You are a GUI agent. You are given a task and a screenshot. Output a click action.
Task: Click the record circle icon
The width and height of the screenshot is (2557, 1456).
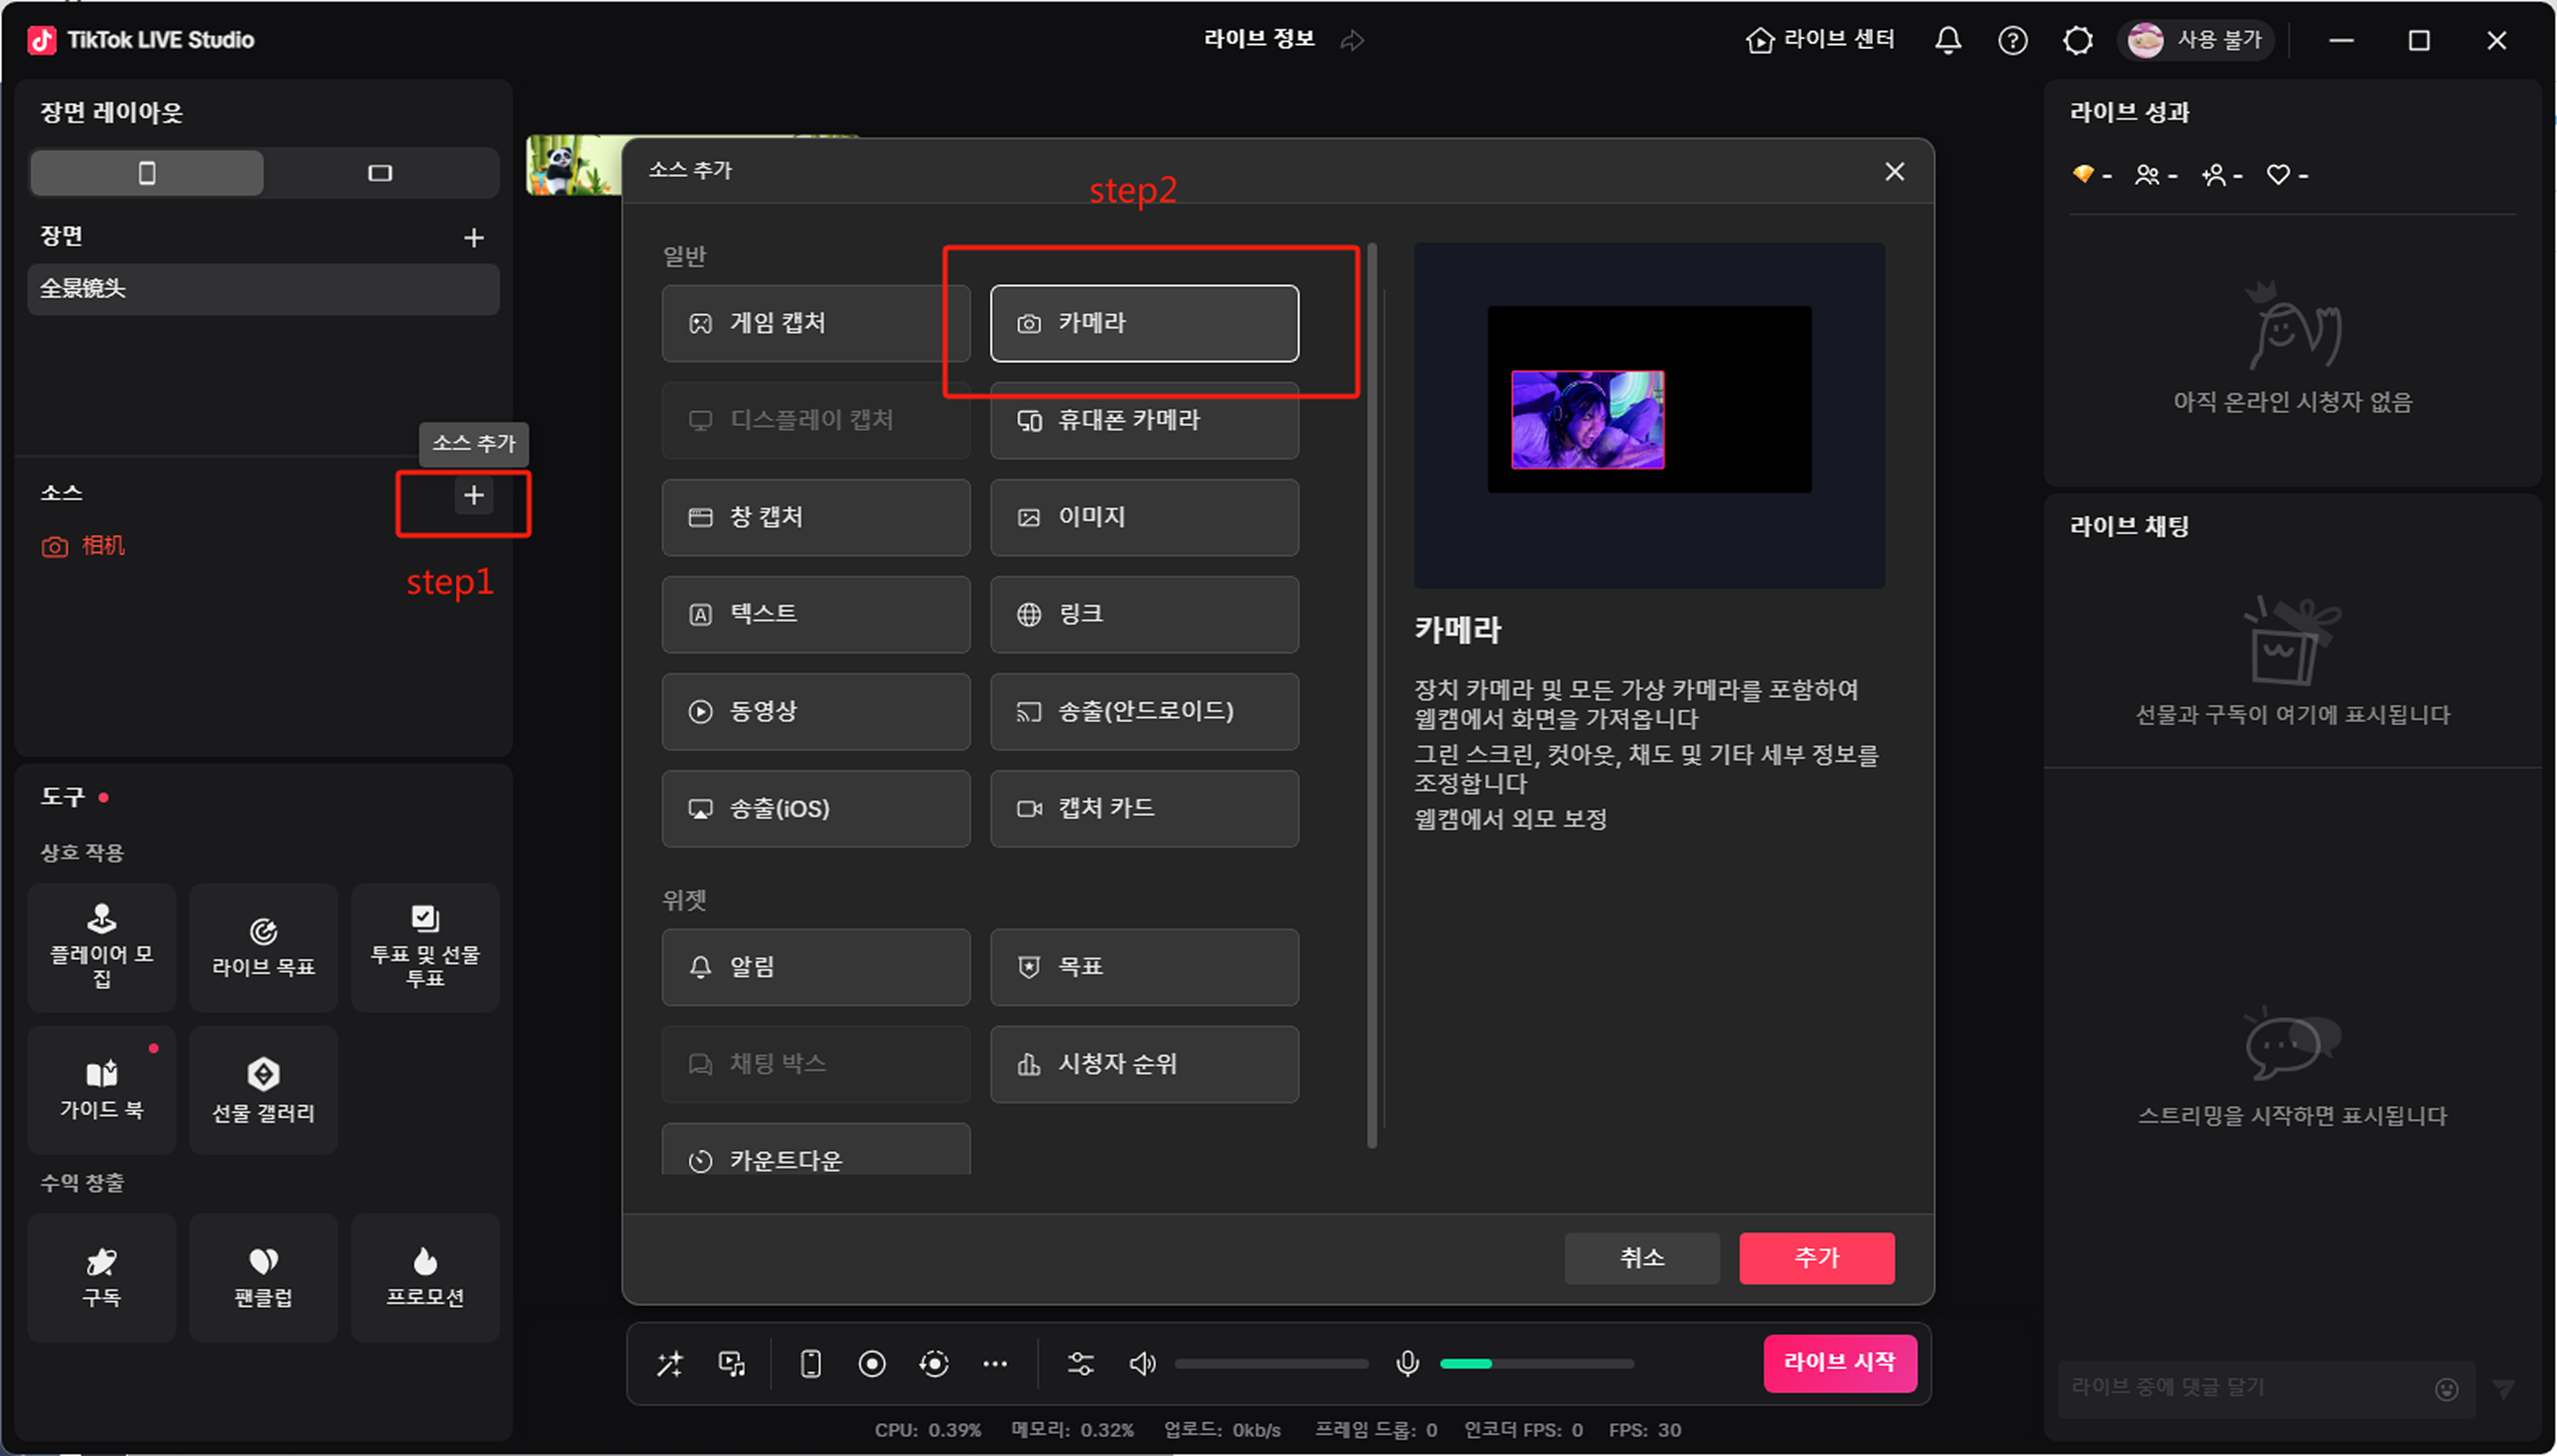(x=871, y=1364)
